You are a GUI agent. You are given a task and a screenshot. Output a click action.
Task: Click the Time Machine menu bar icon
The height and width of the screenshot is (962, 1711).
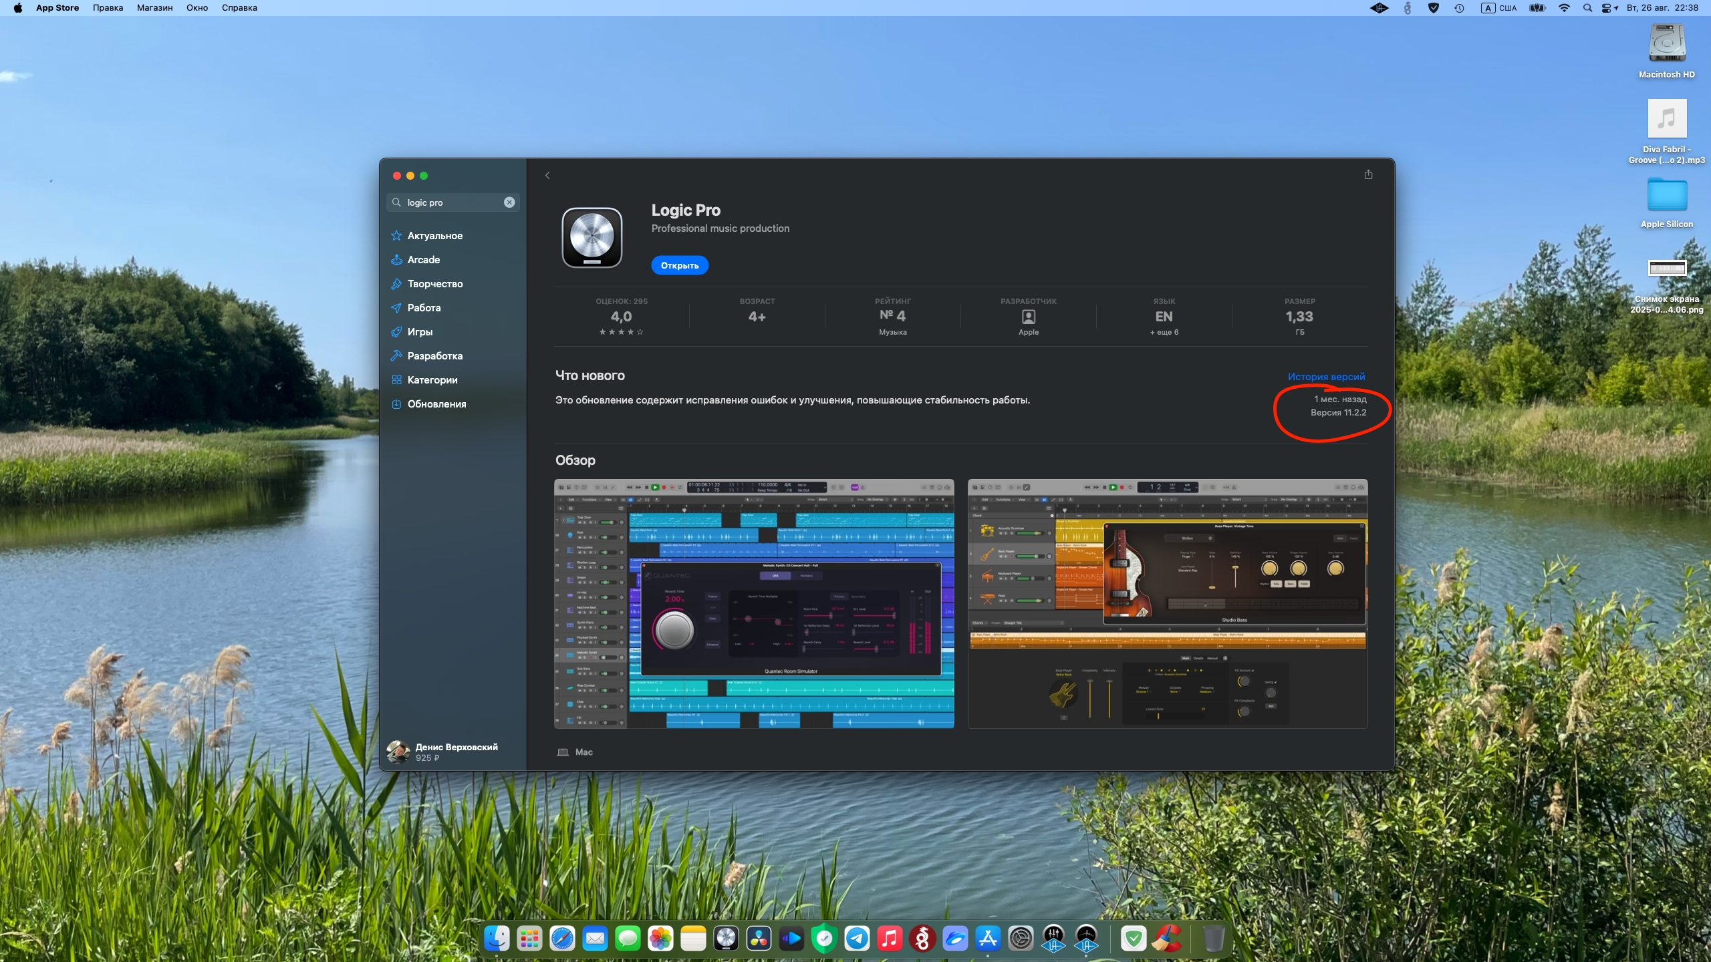point(1460,8)
